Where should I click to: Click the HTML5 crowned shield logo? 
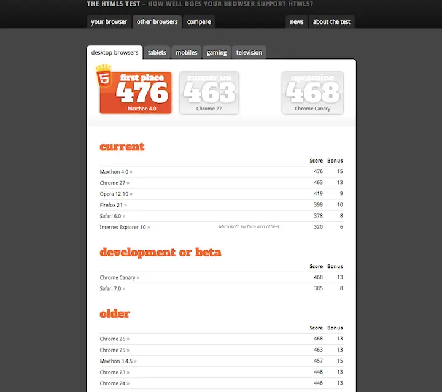[x=104, y=75]
